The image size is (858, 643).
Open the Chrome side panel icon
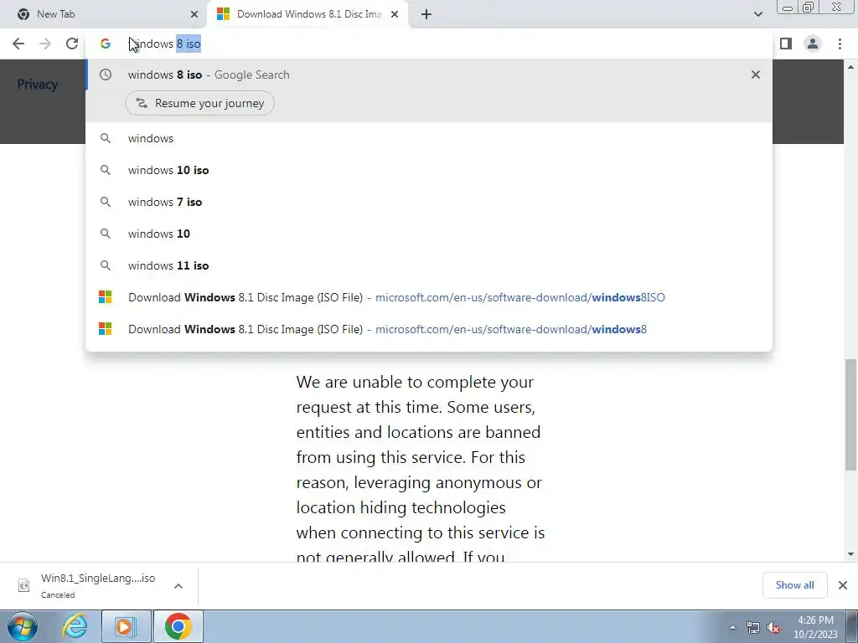[786, 44]
